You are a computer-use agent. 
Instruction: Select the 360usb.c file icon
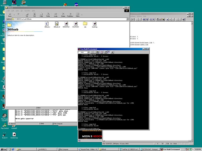pyautogui.click(x=47, y=24)
